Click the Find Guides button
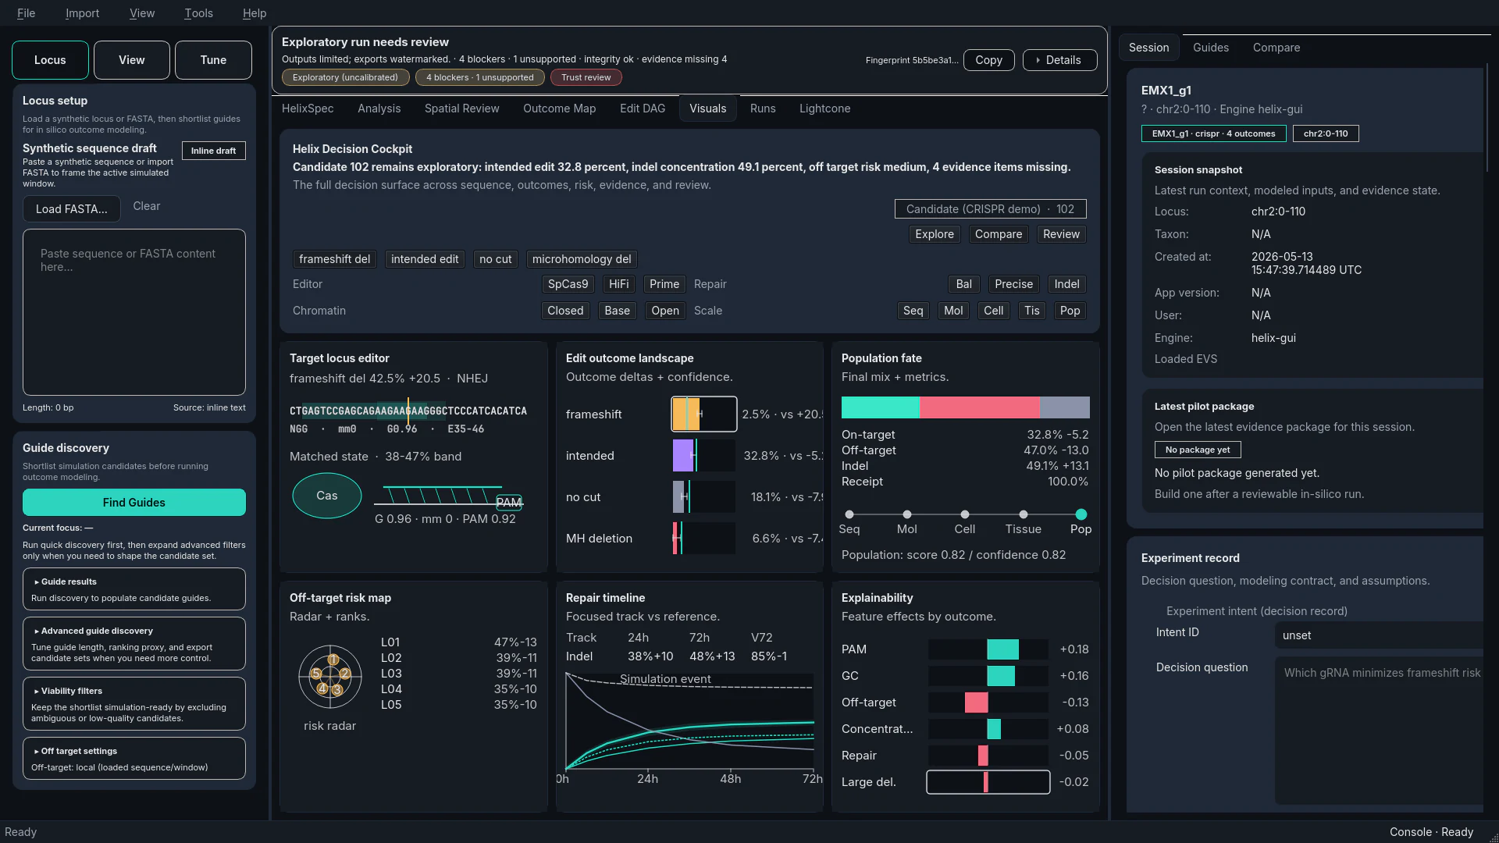Viewport: 1499px width, 843px height. [134, 503]
